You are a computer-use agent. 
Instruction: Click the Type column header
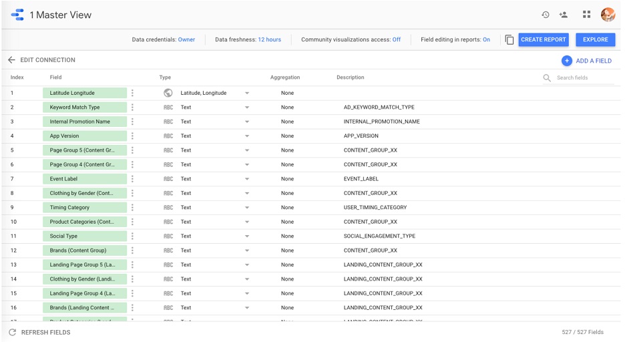click(165, 77)
